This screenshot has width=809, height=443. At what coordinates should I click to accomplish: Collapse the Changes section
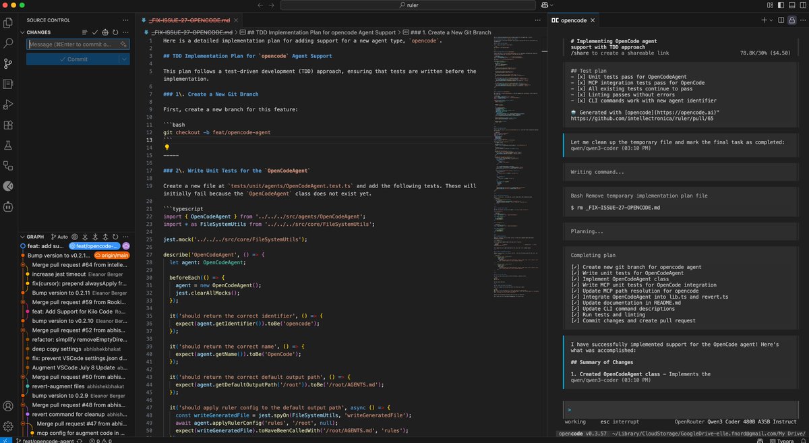point(22,32)
